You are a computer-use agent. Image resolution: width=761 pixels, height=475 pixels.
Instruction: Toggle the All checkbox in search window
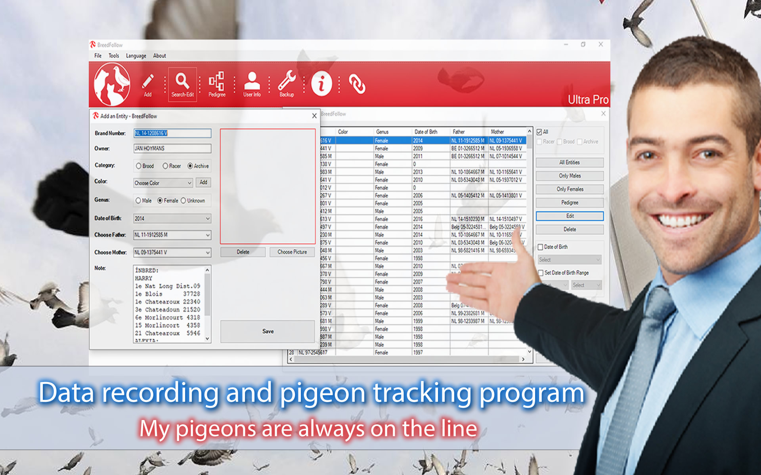tap(539, 132)
